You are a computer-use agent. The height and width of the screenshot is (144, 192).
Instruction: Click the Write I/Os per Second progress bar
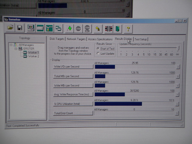135,67
